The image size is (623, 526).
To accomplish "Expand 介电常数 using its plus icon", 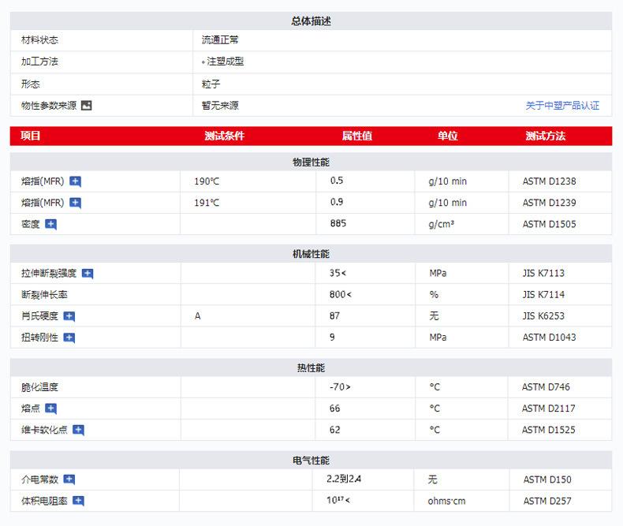I will coord(69,479).
